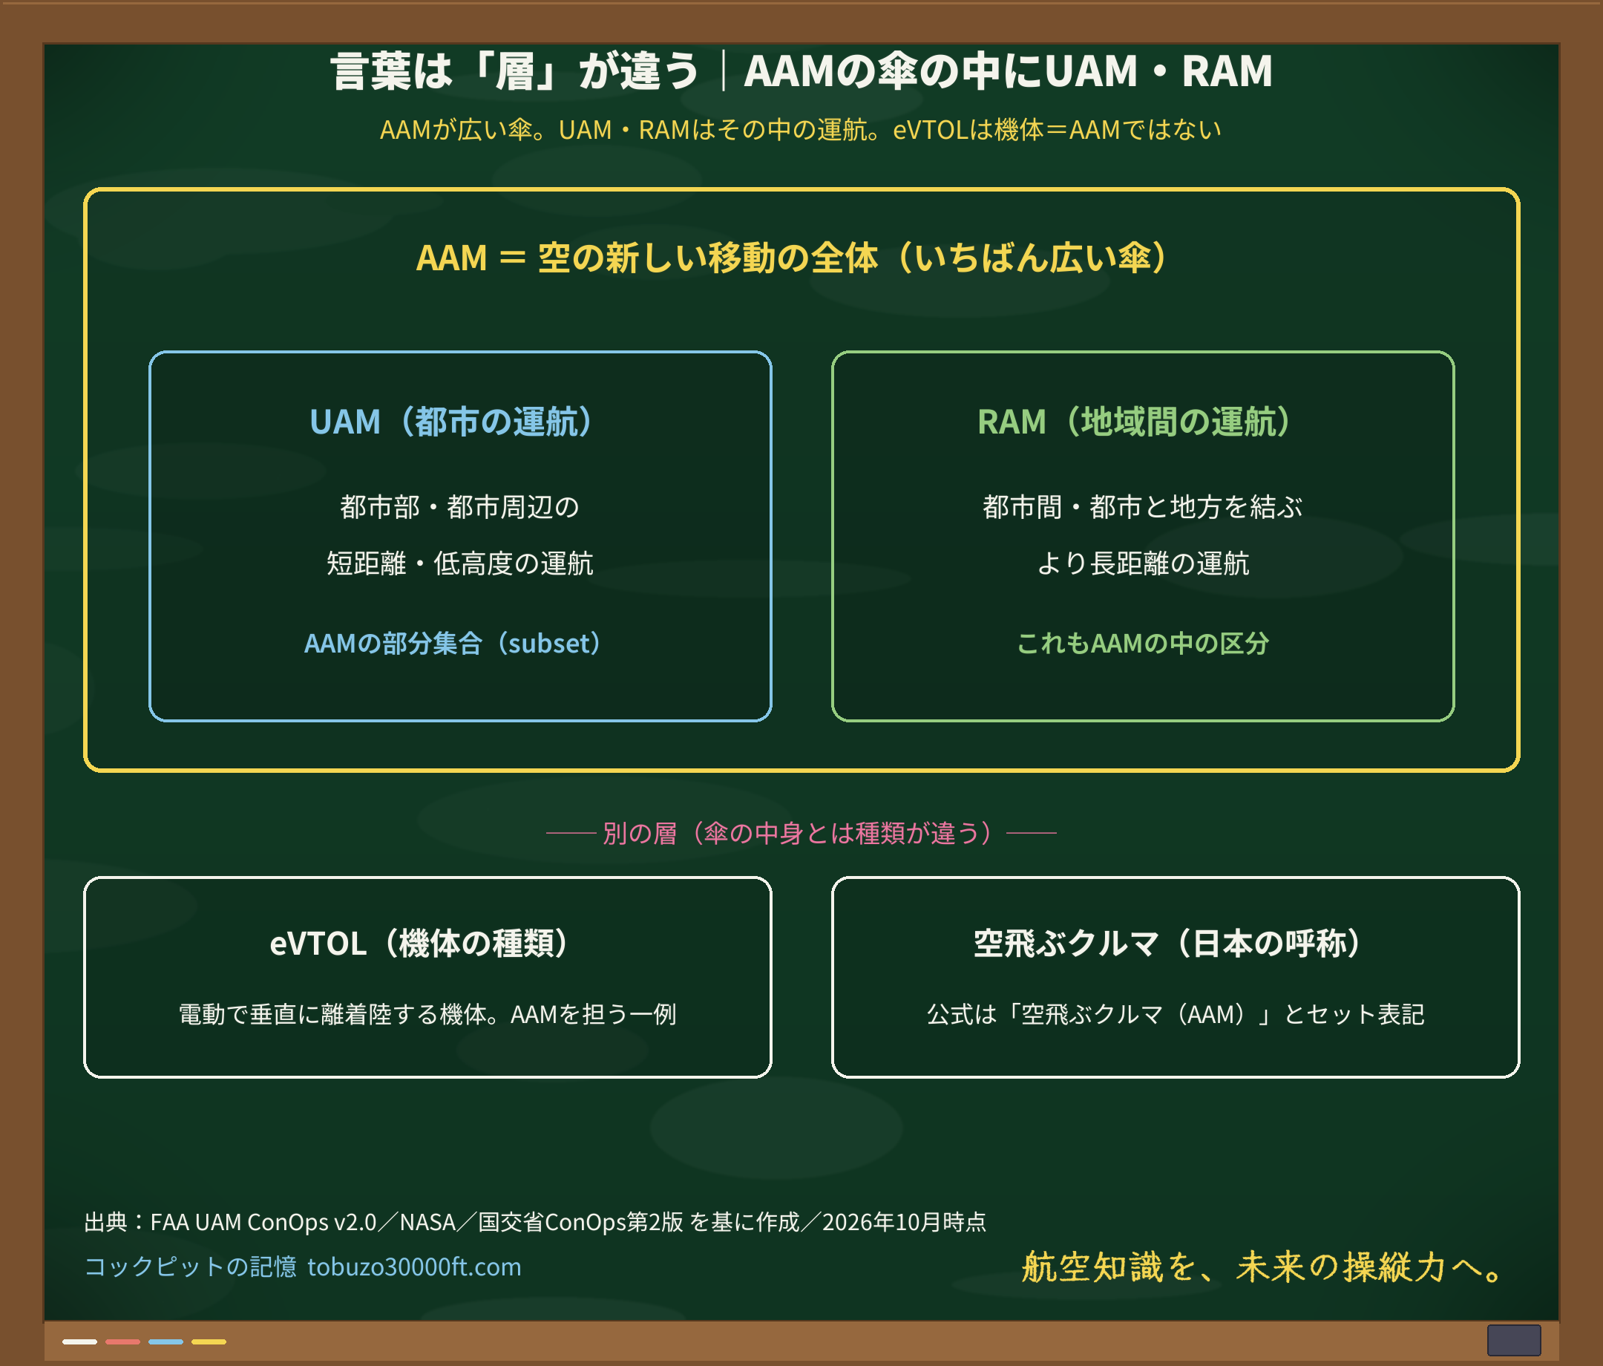The height and width of the screenshot is (1366, 1603).
Task: Click the yellow subtitle starting with AAMが広い傘
Action: [801, 129]
